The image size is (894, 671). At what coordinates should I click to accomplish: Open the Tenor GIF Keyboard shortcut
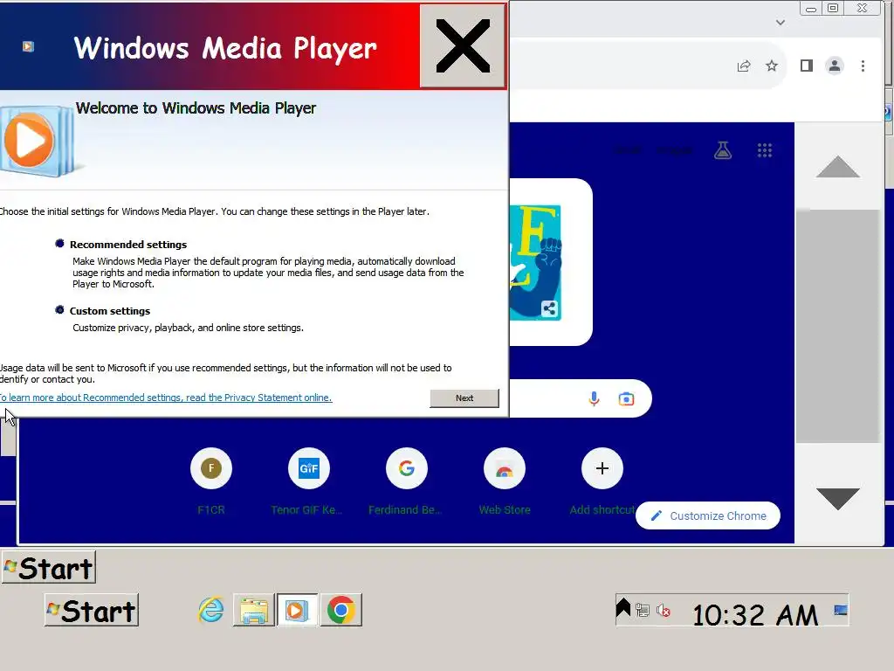[308, 468]
